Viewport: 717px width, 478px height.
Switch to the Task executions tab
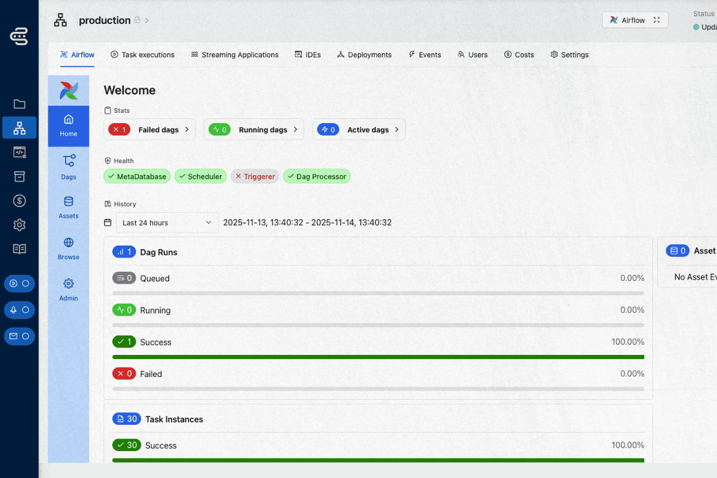pos(142,54)
